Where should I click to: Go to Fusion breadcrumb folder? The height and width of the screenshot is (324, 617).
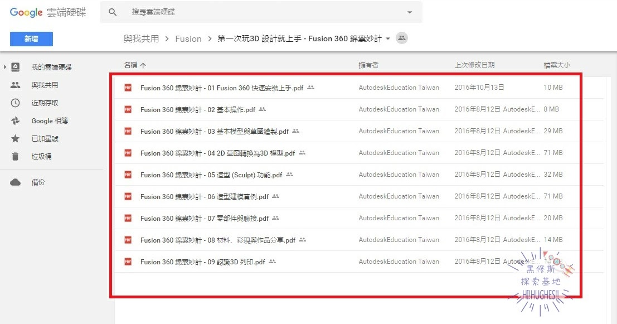point(188,38)
